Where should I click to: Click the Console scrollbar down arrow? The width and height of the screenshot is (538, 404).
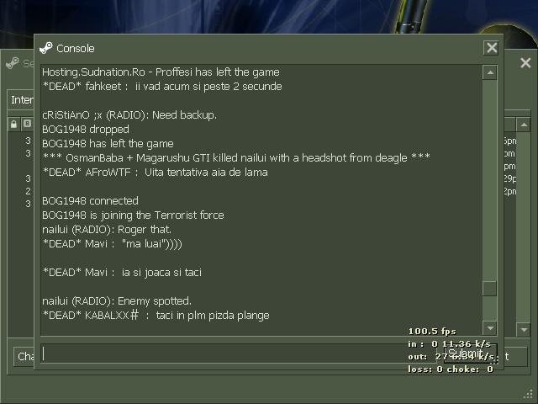[x=490, y=328]
